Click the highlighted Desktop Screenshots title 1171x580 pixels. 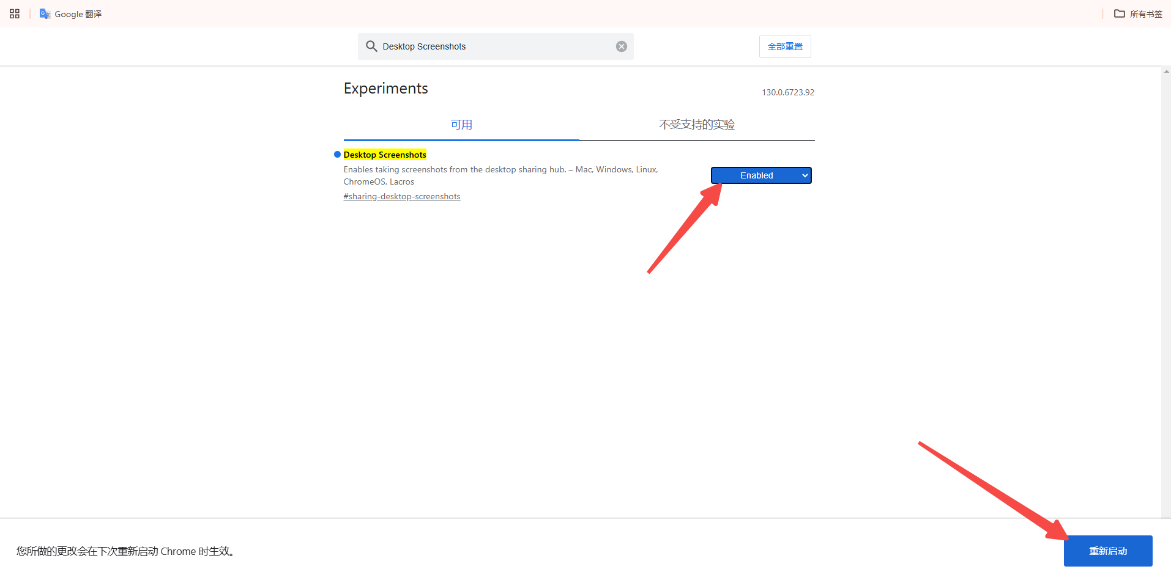[x=385, y=155]
